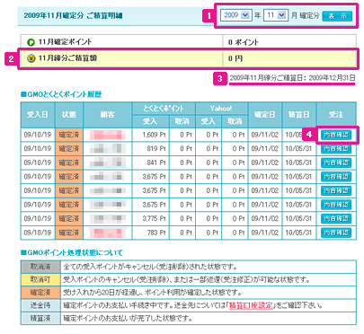Click the 送金待 legend label

pyautogui.click(x=40, y=305)
